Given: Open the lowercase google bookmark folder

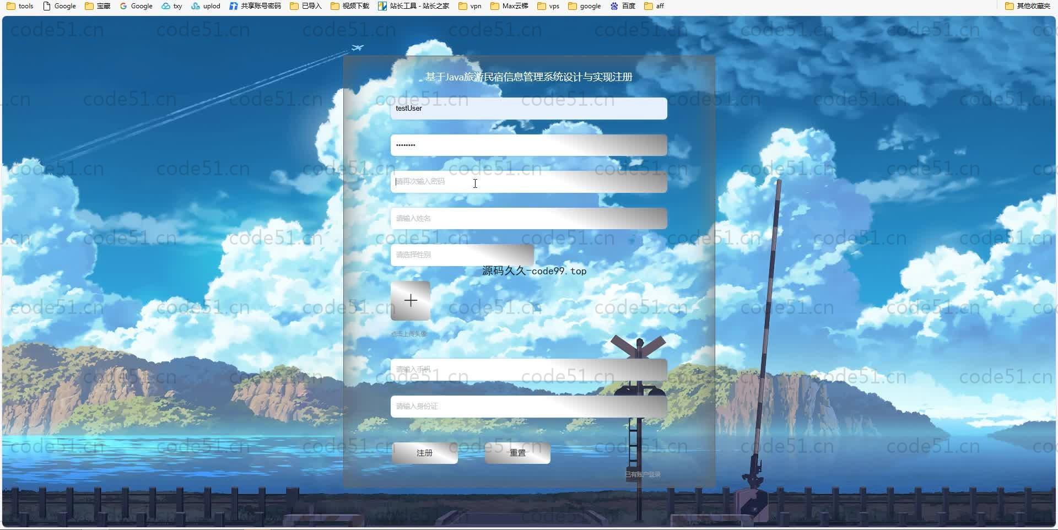Looking at the screenshot, I should point(585,6).
